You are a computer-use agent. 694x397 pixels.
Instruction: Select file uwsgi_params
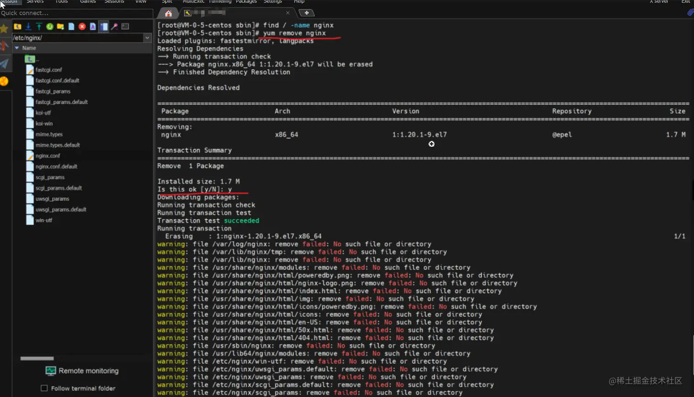[x=52, y=199]
